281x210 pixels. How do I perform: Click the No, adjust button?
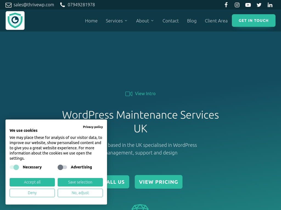(x=80, y=193)
